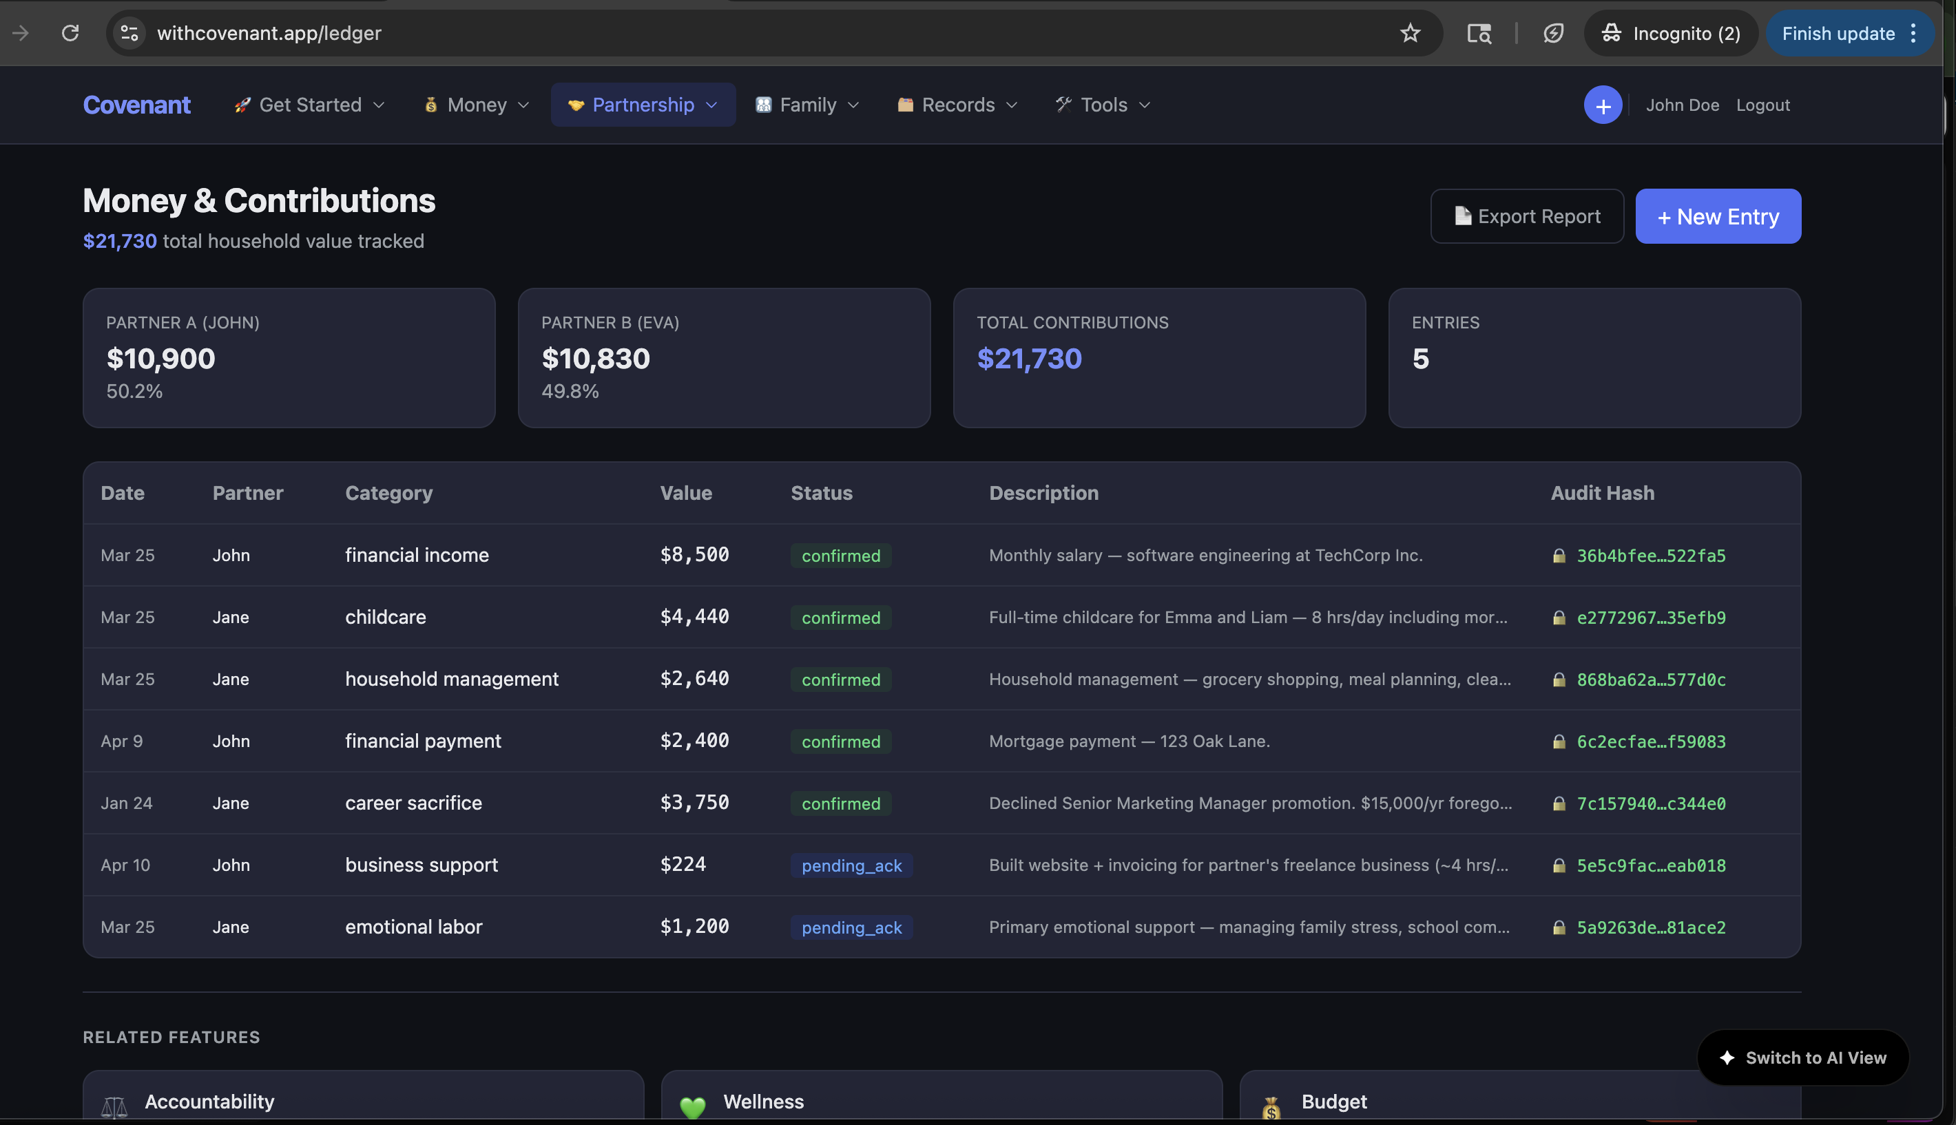
Task: Click the Accountability scales icon
Action: 114,1106
